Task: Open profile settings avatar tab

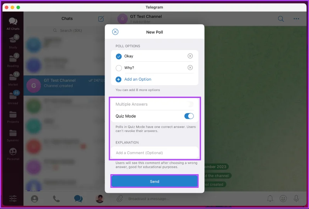Action: (x=100, y=199)
